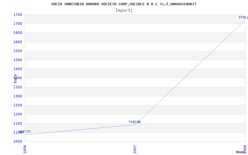248x155 pixels.
Task: Click the 1550 y-axis tick label
Action: coord(18,51)
